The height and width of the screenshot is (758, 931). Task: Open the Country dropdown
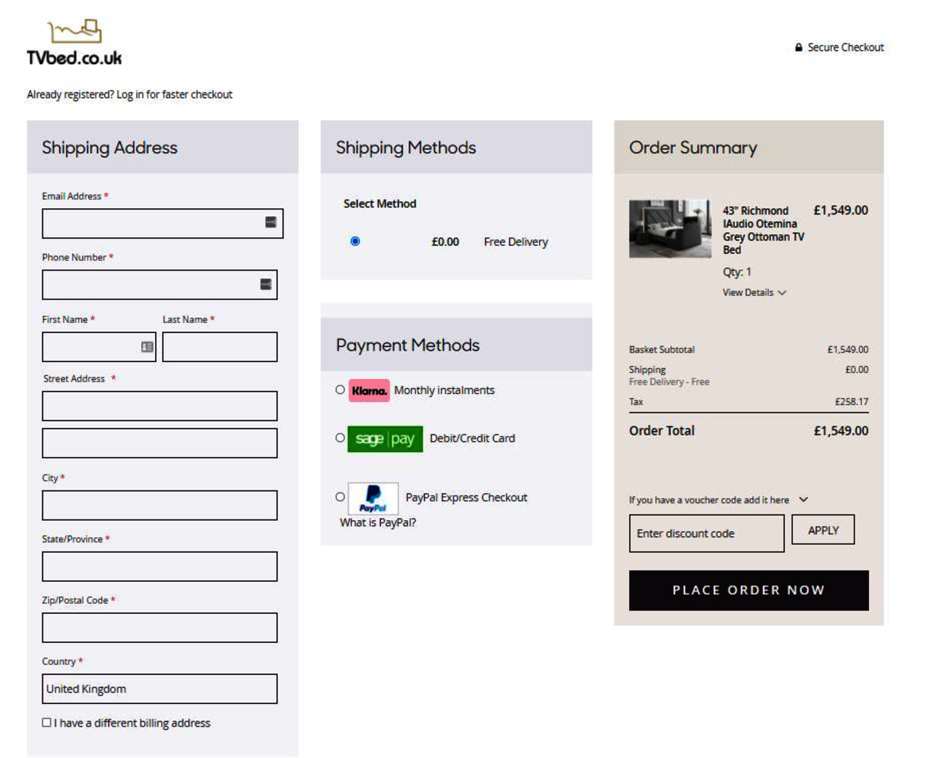click(159, 689)
